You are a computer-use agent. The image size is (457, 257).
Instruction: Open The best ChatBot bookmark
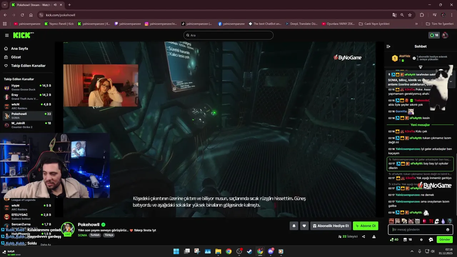(x=265, y=24)
